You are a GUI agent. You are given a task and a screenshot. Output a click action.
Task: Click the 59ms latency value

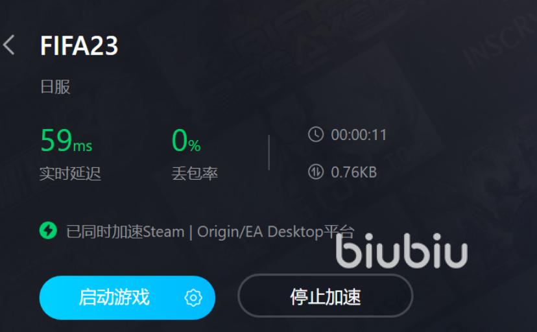coord(66,140)
